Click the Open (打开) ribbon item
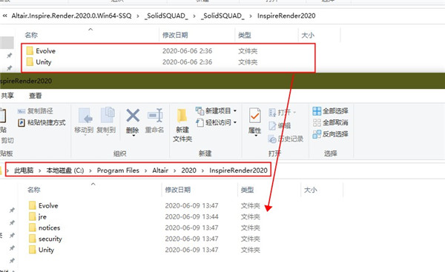 (x=282, y=113)
